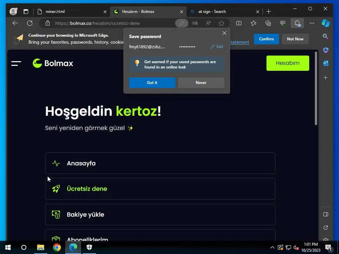Open the Bakiye yükle menu item
Image resolution: width=339 pixels, height=254 pixels.
[160, 214]
